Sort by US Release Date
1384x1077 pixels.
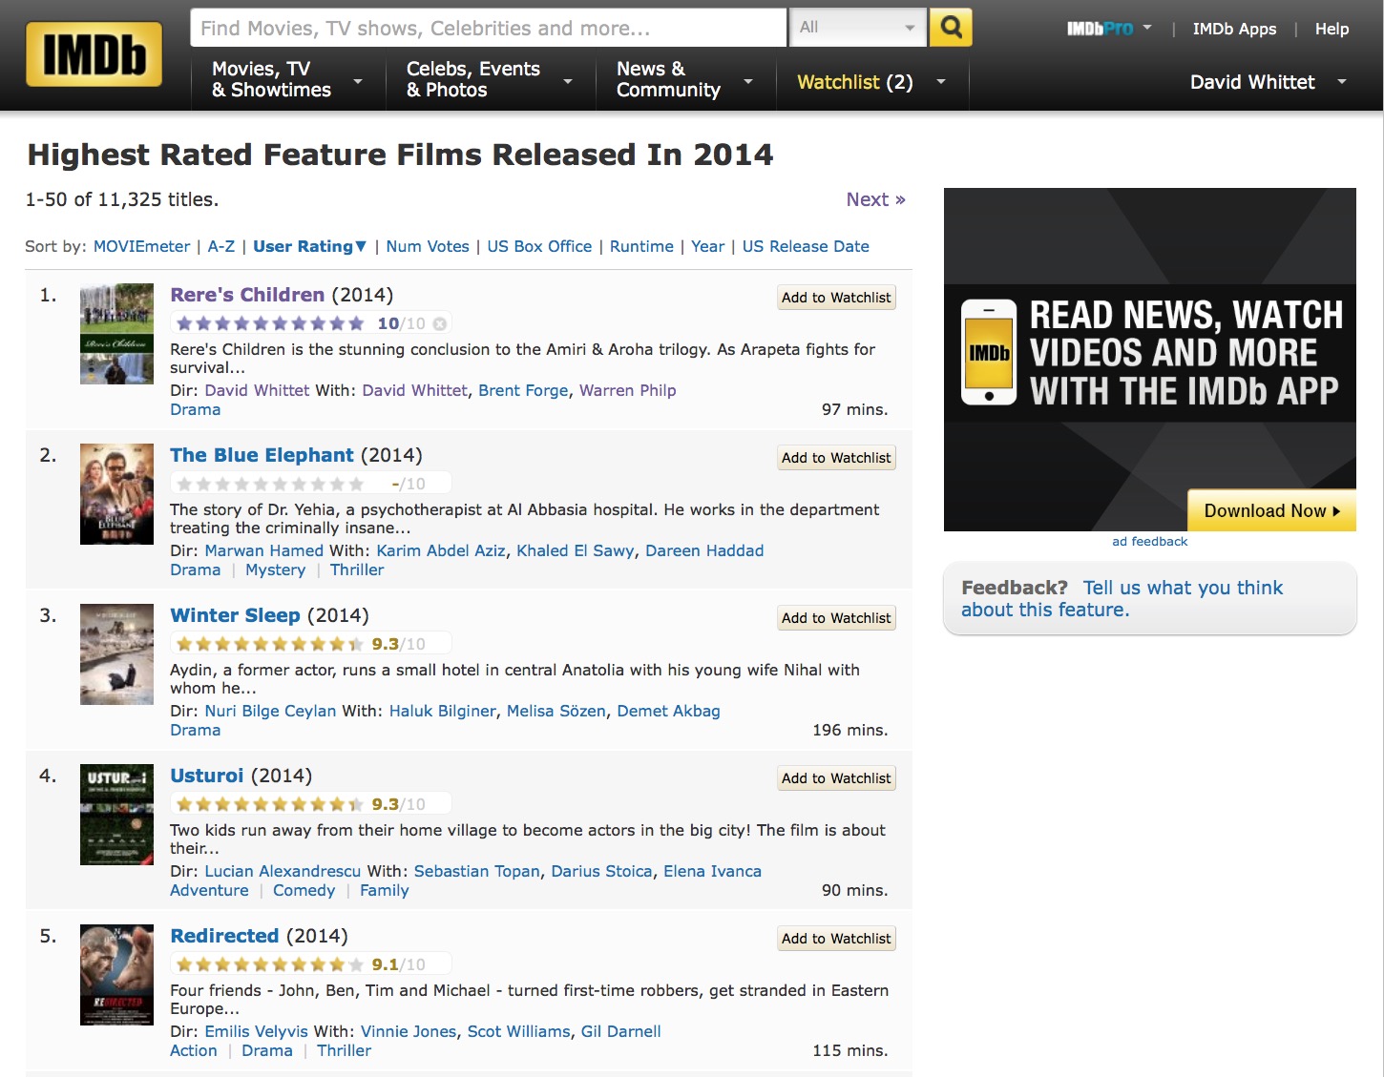806,246
